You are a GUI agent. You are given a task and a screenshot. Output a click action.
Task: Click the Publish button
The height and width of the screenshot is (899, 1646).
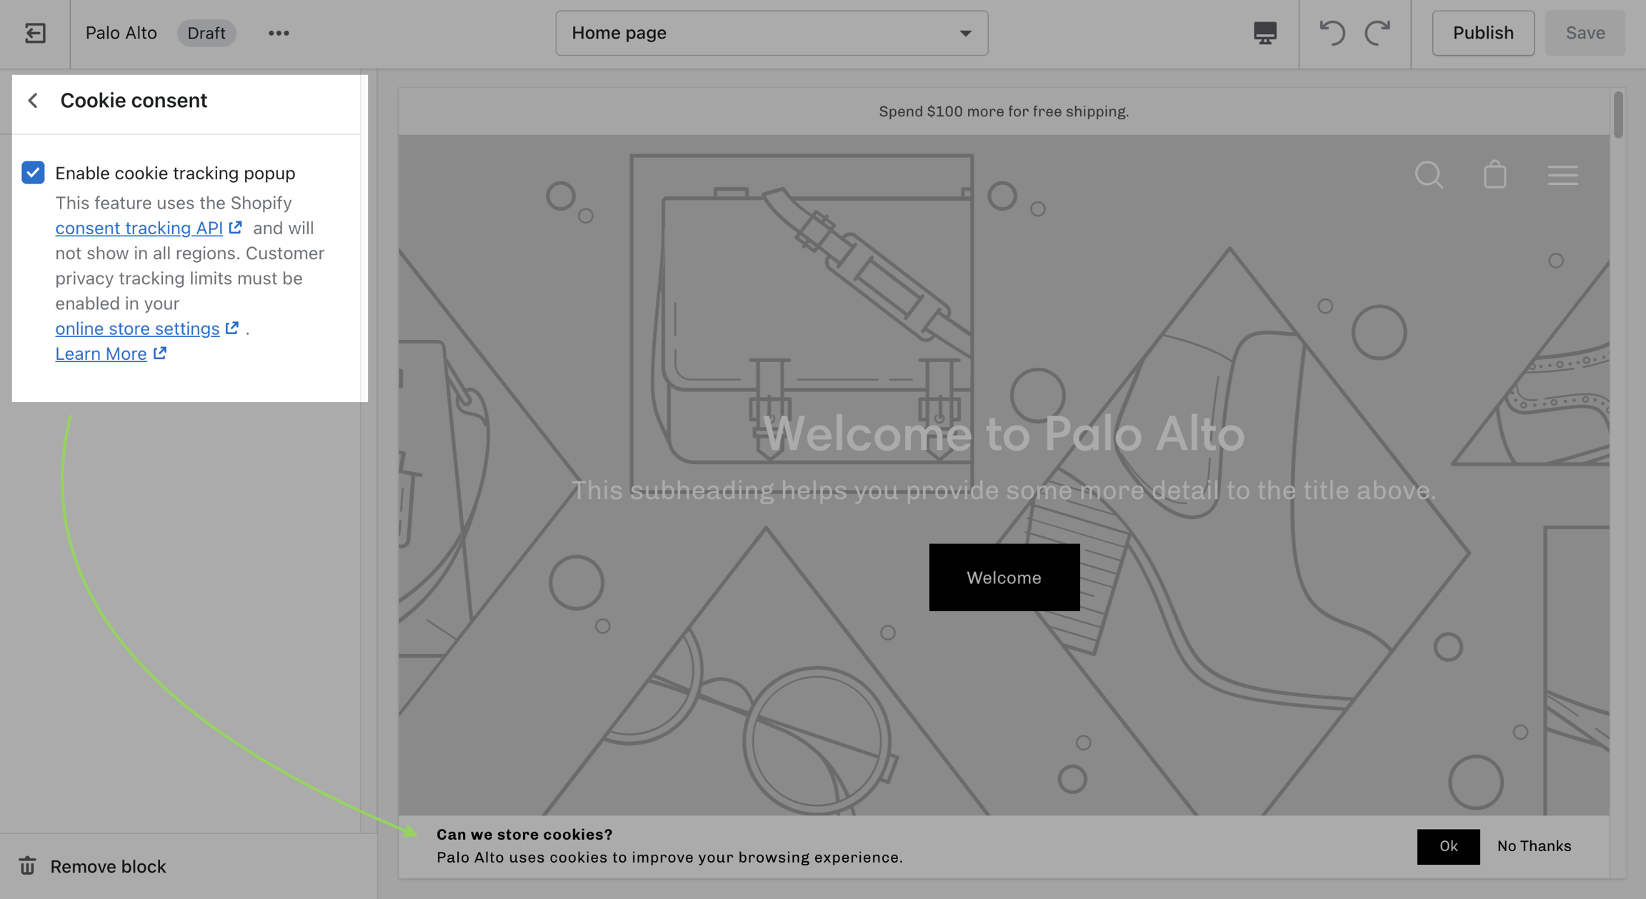coord(1482,33)
